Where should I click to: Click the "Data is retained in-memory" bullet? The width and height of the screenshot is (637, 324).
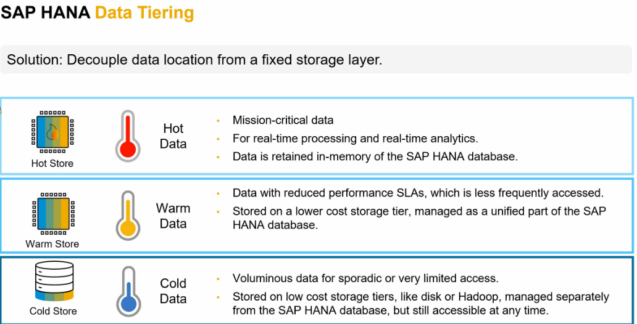(375, 156)
